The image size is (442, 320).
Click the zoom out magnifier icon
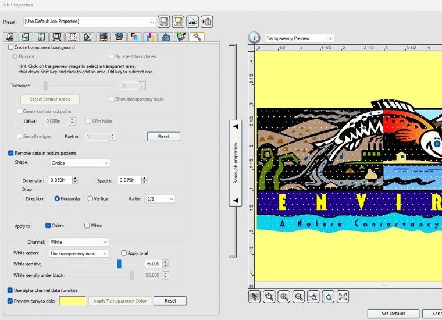(x=298, y=297)
